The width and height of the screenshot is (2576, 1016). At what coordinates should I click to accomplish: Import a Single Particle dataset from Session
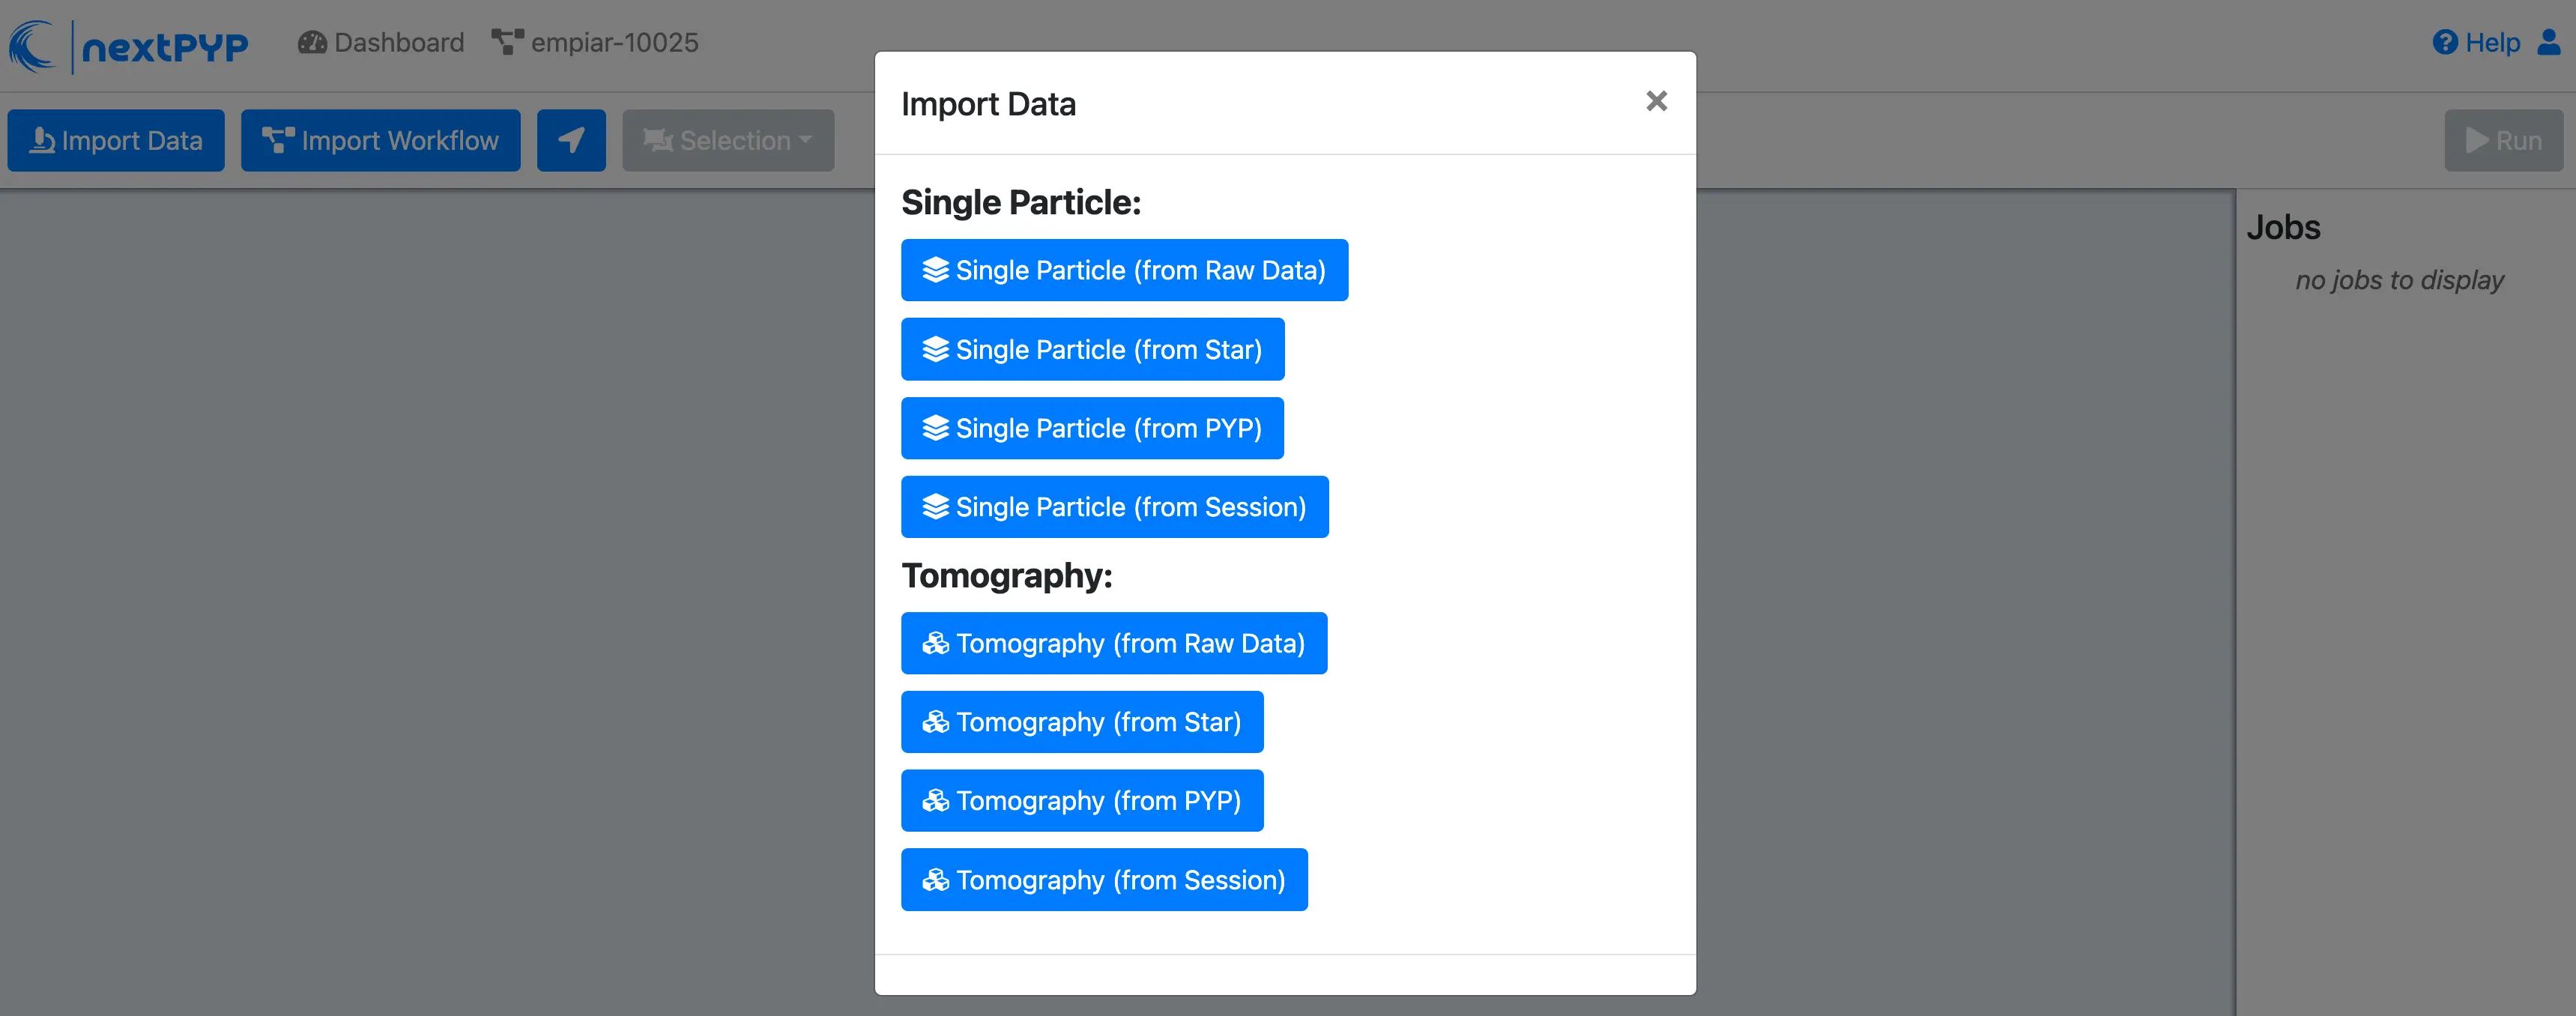pos(1114,507)
